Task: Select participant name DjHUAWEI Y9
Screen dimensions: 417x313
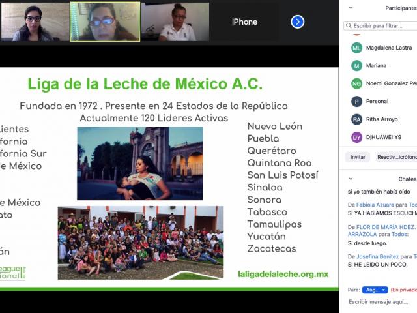Action: (384, 137)
